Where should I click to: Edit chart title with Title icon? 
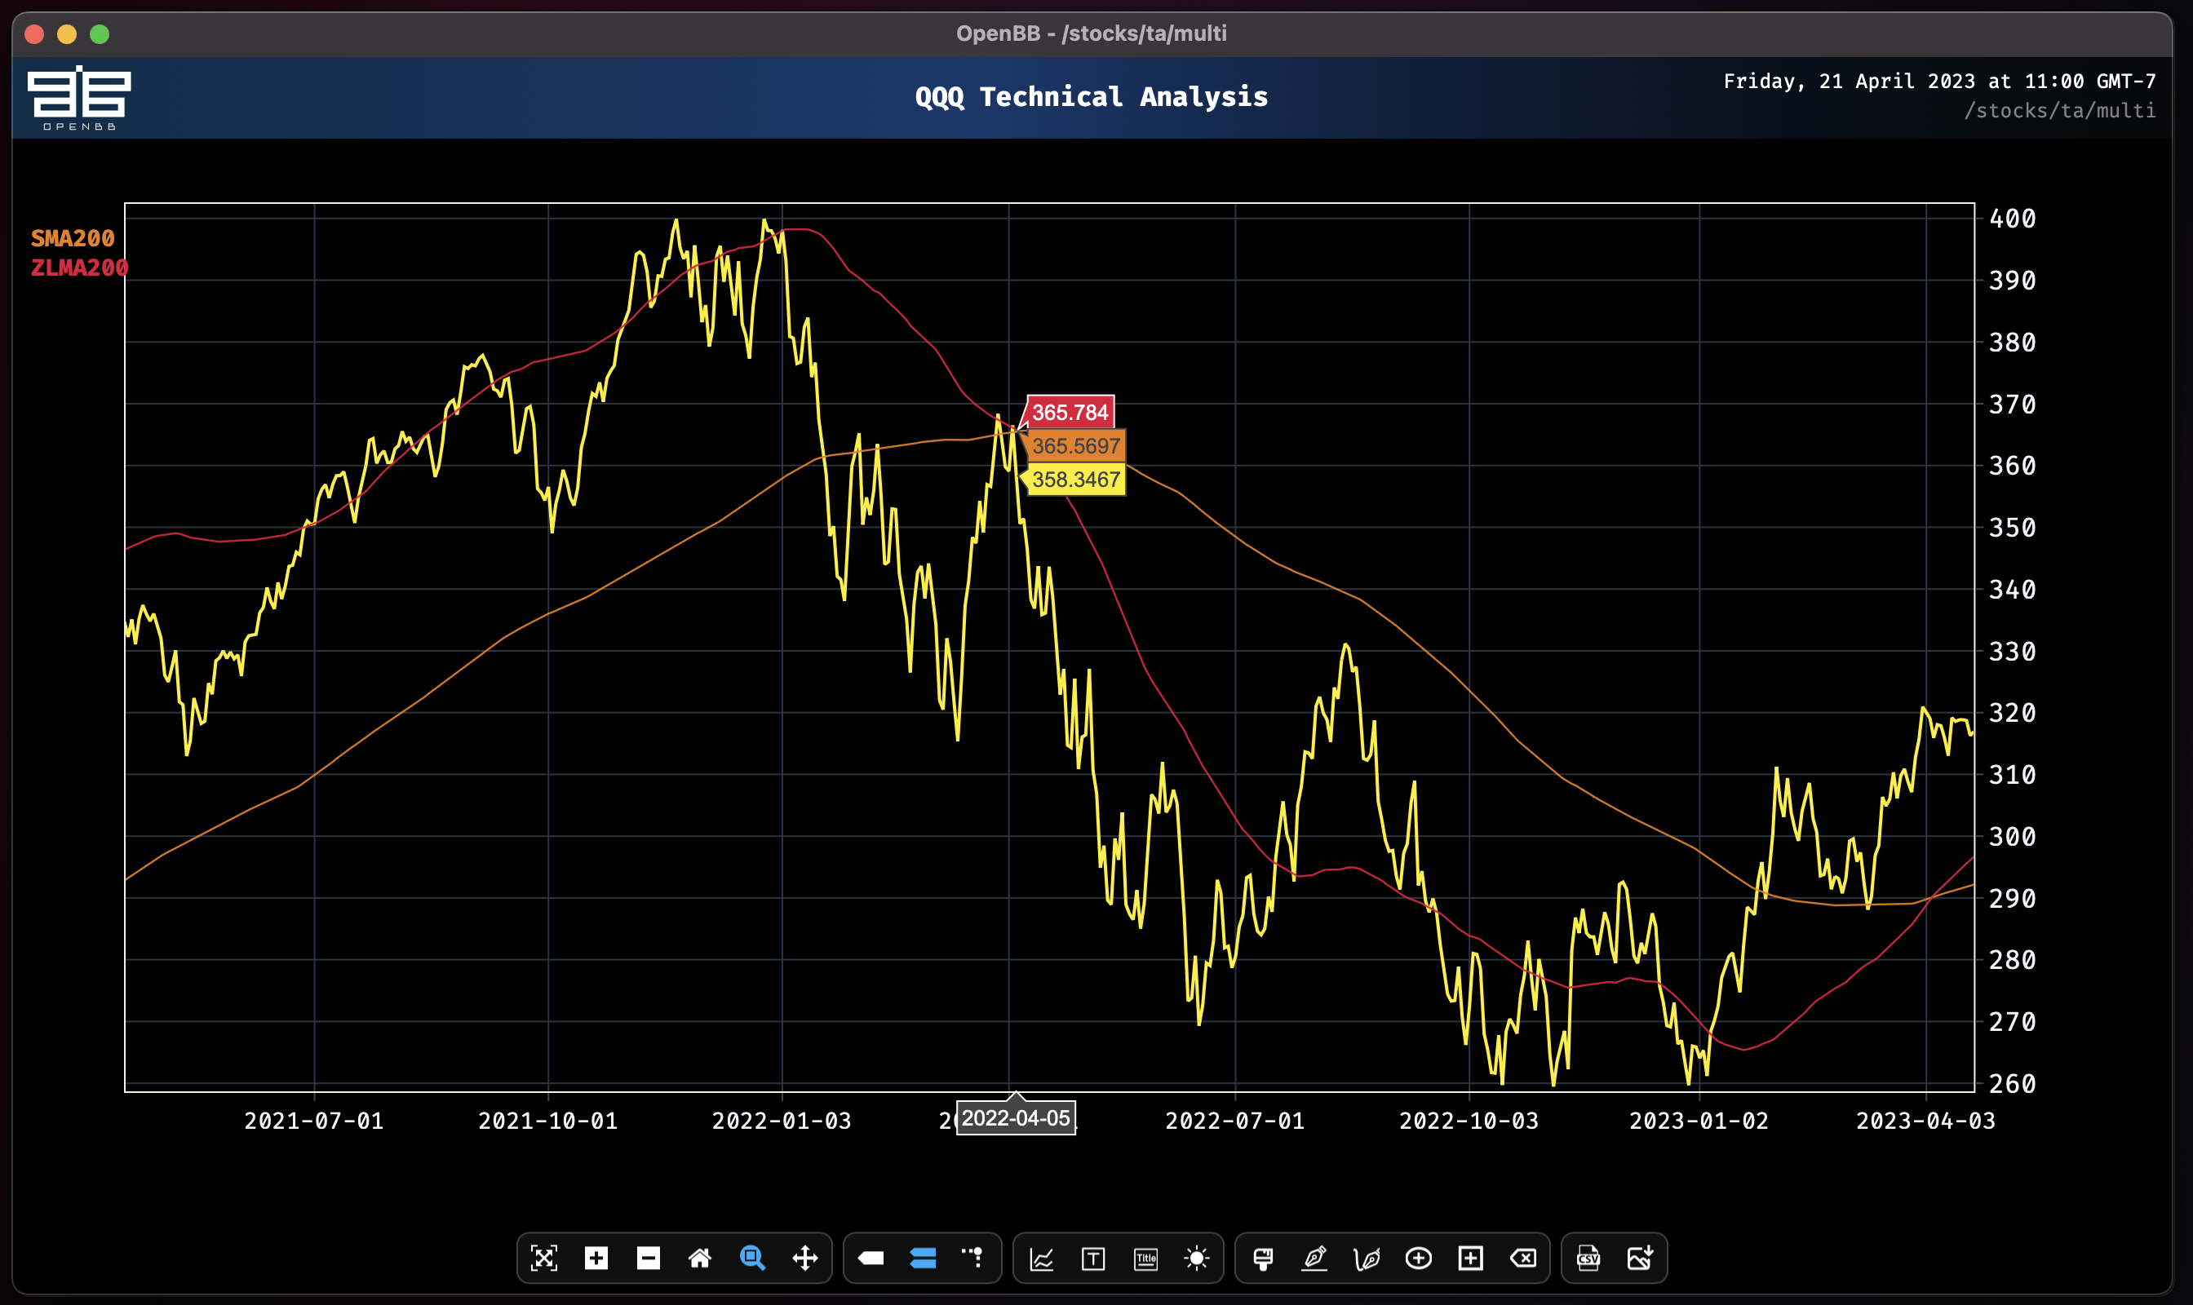pos(1145,1259)
